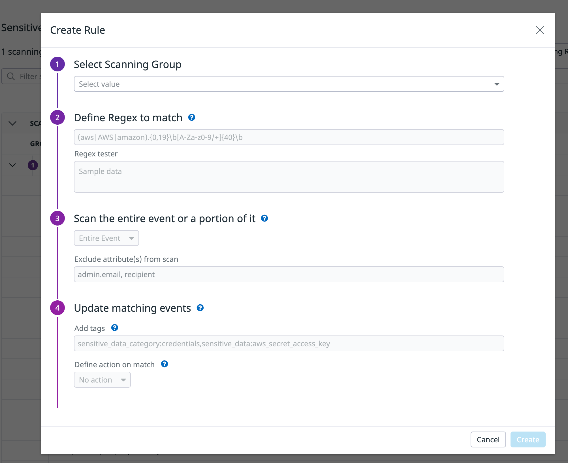Click help icon beside Define action on match

[x=165, y=364]
